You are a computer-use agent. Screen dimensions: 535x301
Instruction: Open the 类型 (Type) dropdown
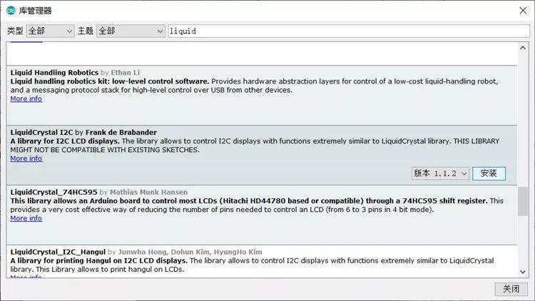50,31
